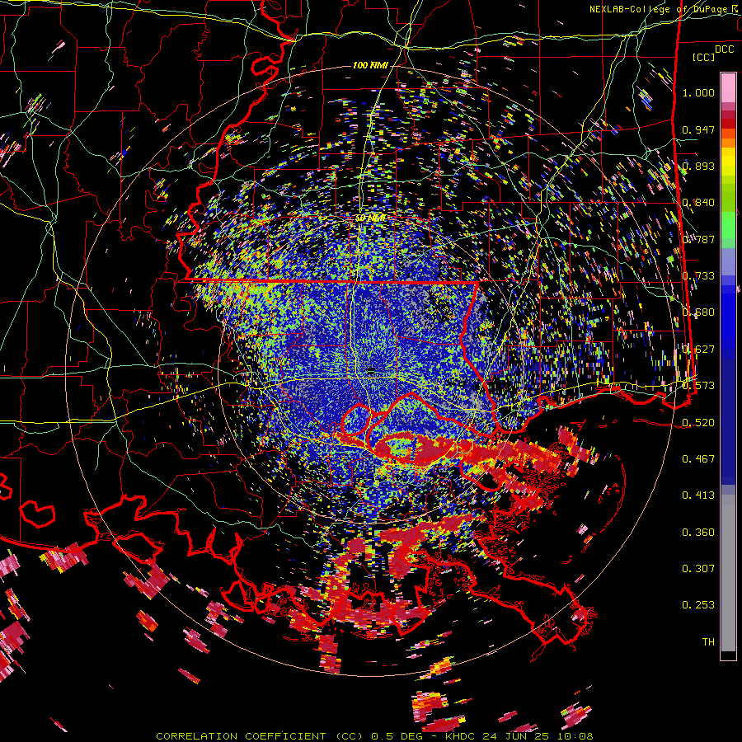Select the 1.000 legend value
The image size is (742, 742).
pos(698,92)
